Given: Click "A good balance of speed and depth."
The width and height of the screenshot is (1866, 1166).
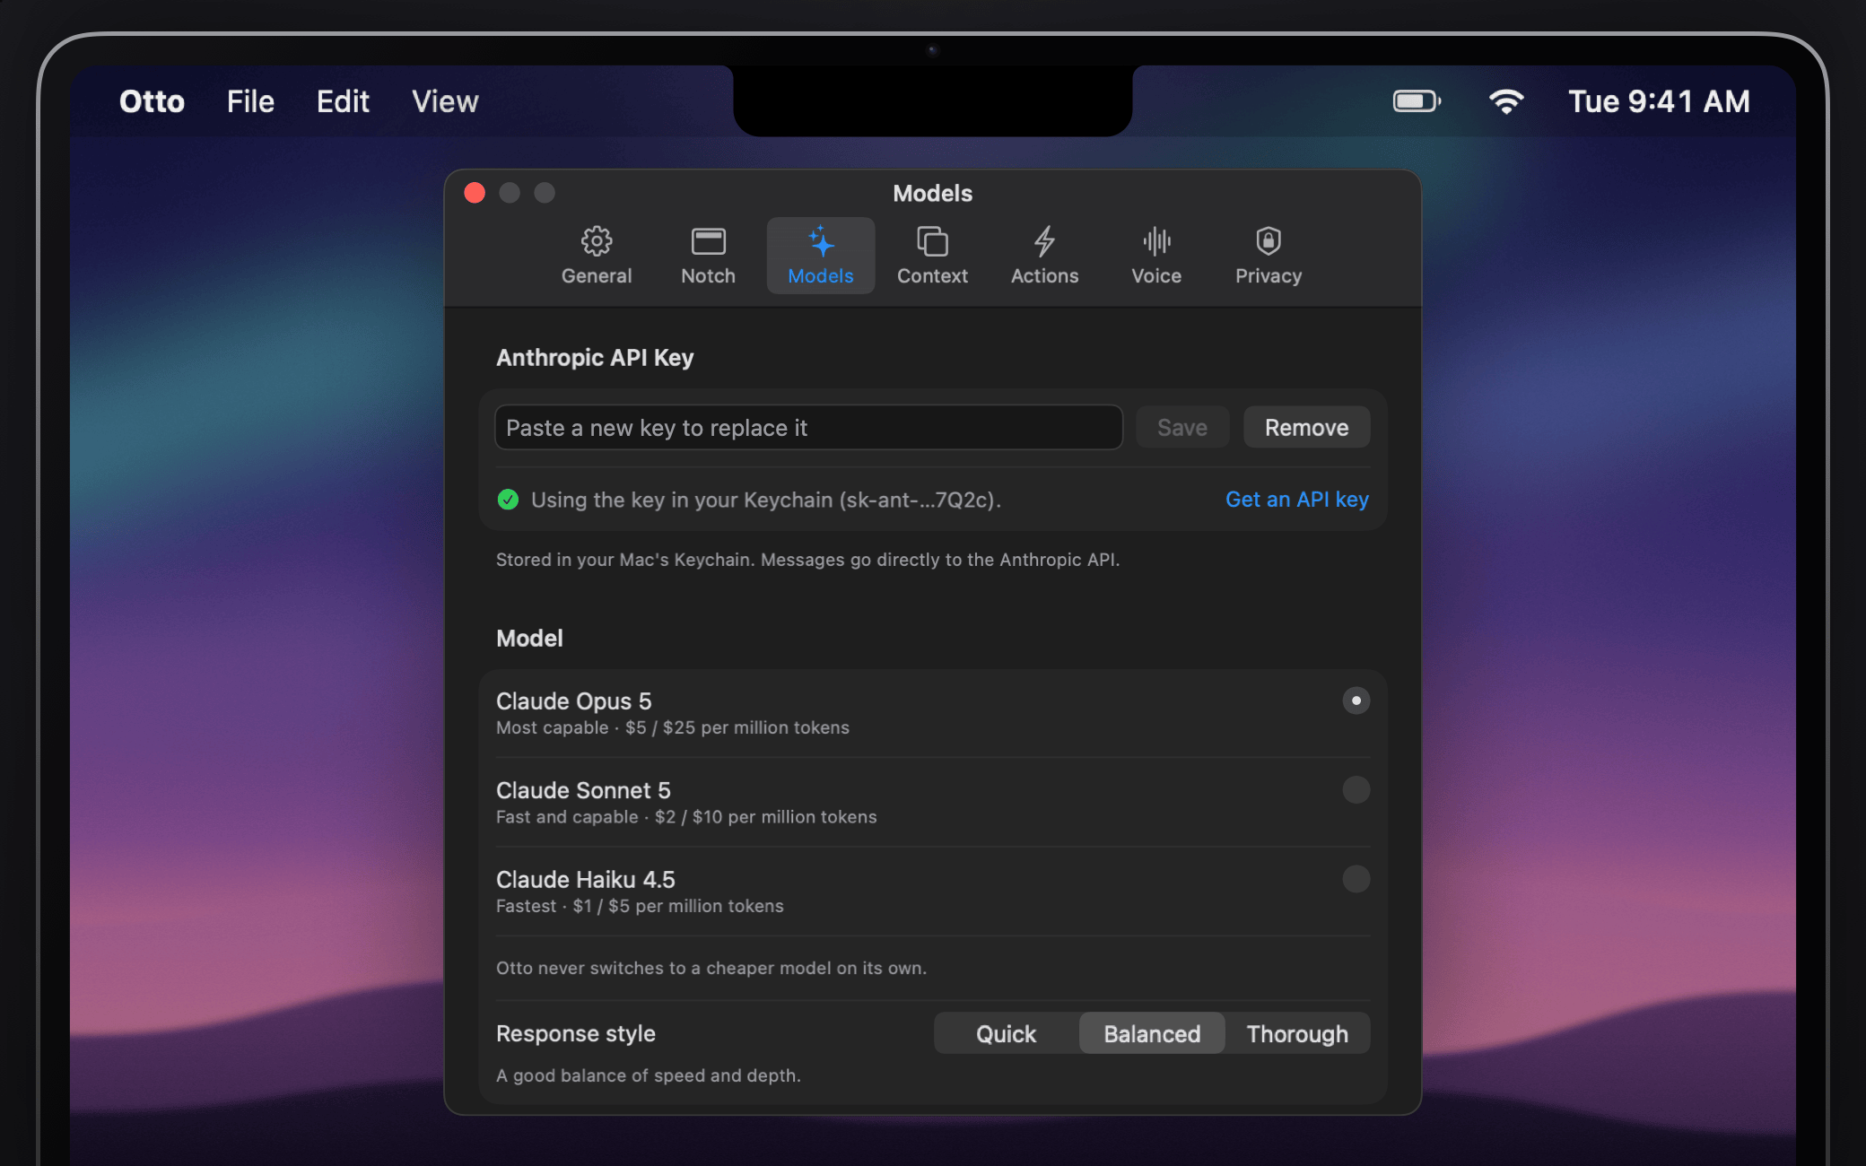Looking at the screenshot, I should click(x=648, y=1075).
